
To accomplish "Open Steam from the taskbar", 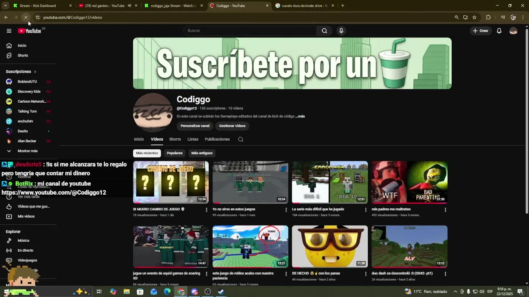I will (x=221, y=292).
